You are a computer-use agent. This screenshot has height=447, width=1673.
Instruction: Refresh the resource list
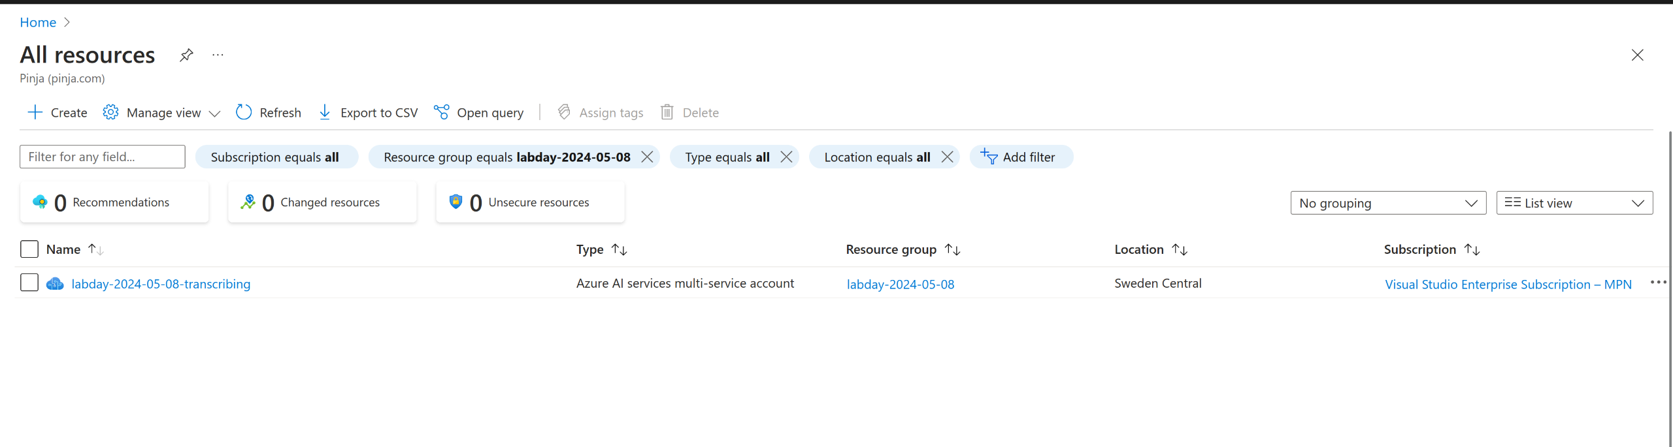[269, 112]
